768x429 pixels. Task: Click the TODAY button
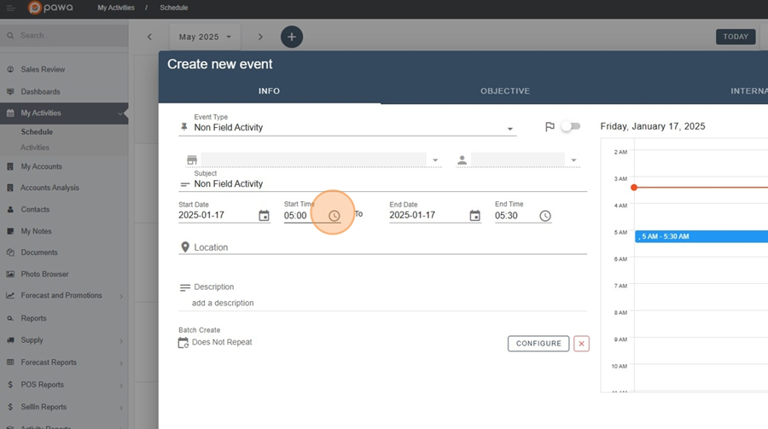[x=736, y=37]
